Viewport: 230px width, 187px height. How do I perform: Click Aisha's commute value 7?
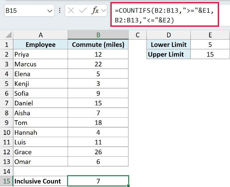tap(98, 113)
